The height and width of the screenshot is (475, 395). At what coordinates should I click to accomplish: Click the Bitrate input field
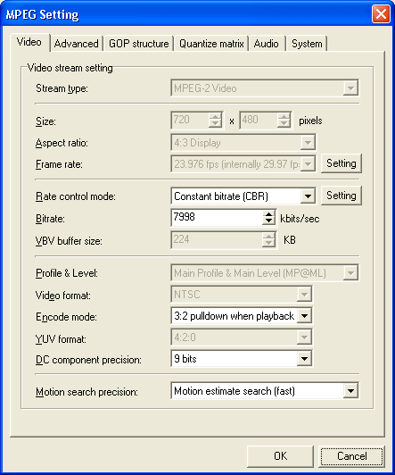coord(217,218)
